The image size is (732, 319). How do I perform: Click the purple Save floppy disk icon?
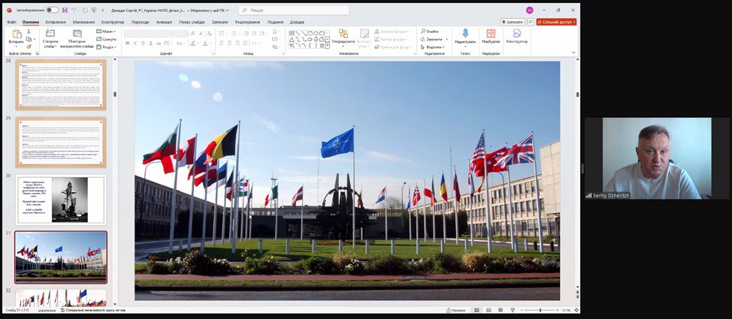click(x=65, y=10)
